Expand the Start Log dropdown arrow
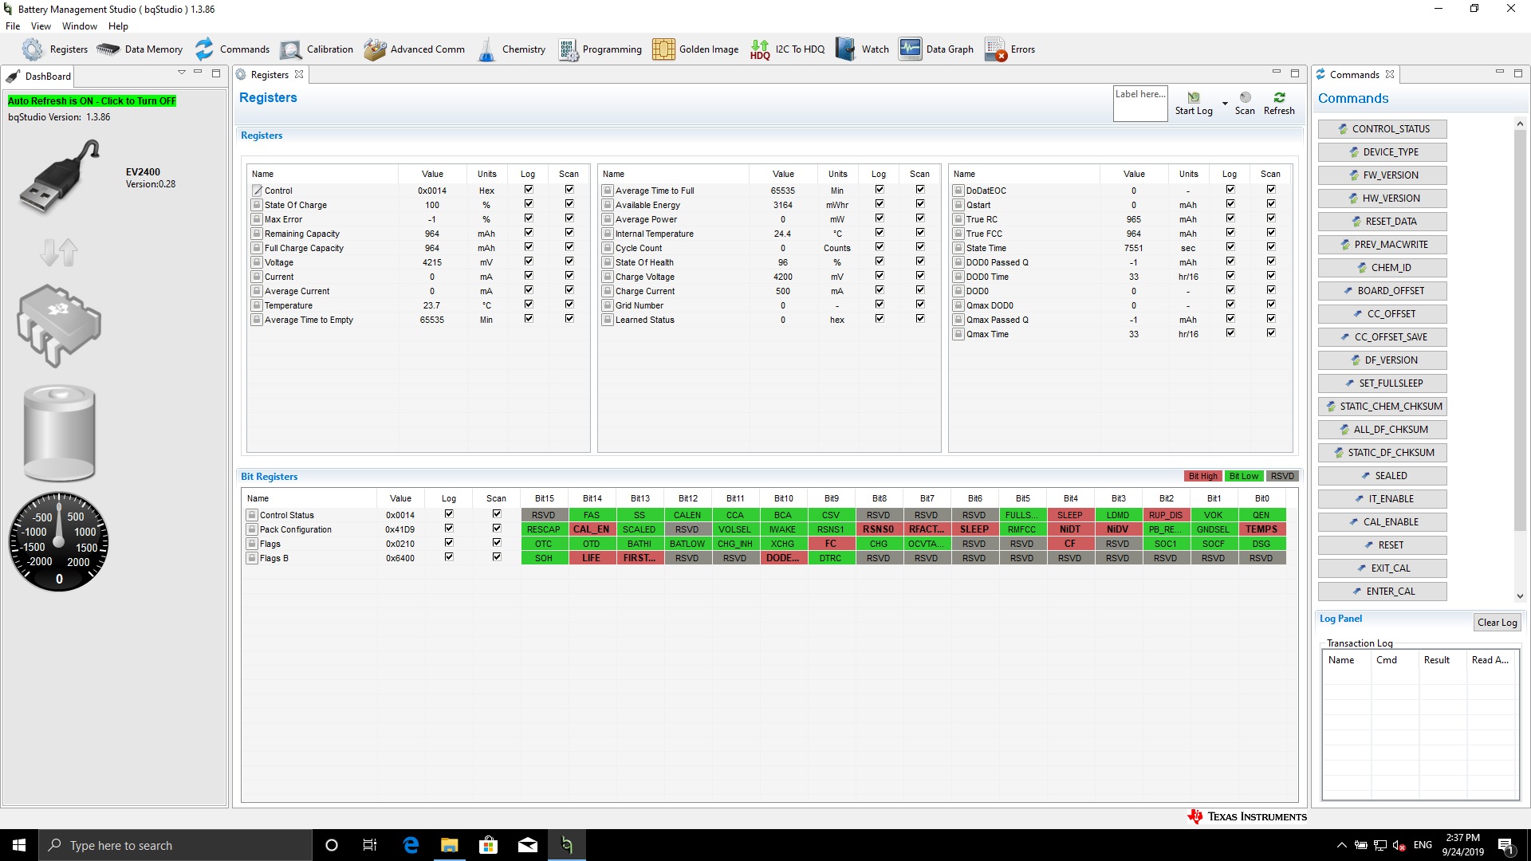1531x861 pixels. [1225, 104]
